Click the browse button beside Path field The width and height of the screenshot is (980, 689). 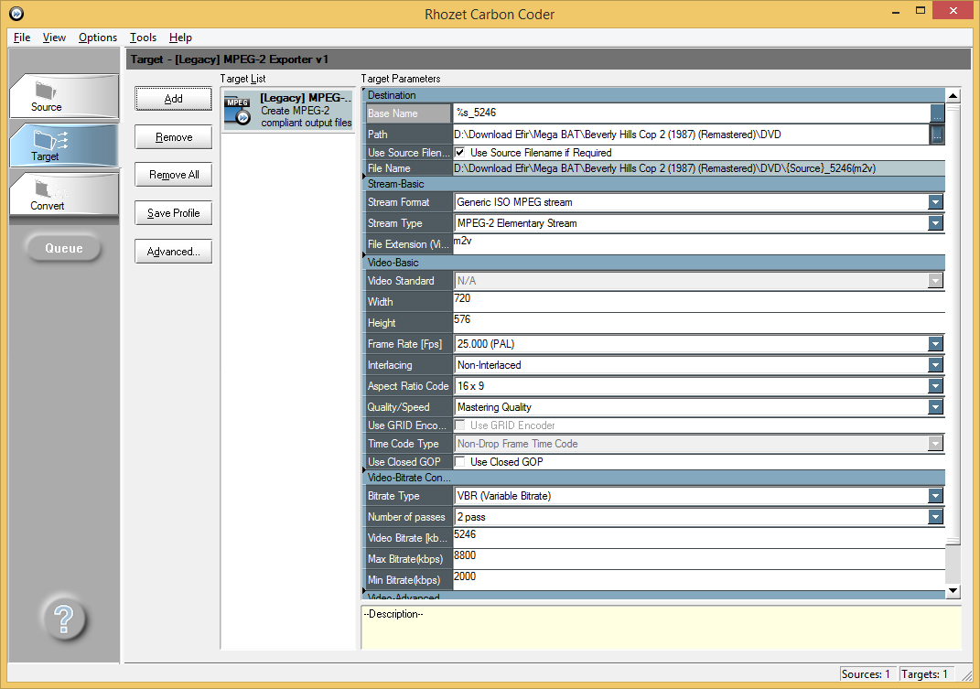click(x=937, y=135)
